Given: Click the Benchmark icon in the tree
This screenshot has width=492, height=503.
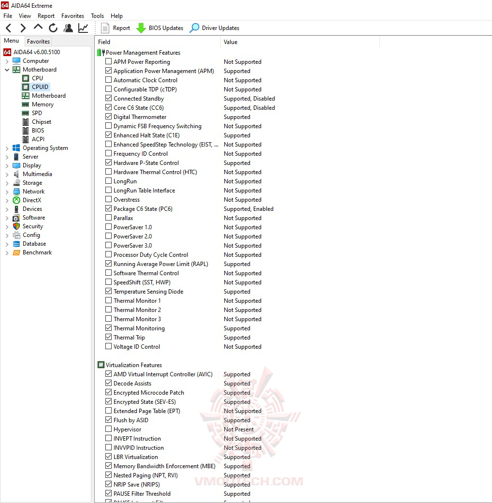Looking at the screenshot, I should point(16,252).
